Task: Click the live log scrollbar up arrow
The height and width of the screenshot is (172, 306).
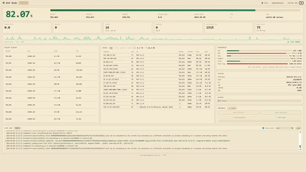Action: click(300, 132)
